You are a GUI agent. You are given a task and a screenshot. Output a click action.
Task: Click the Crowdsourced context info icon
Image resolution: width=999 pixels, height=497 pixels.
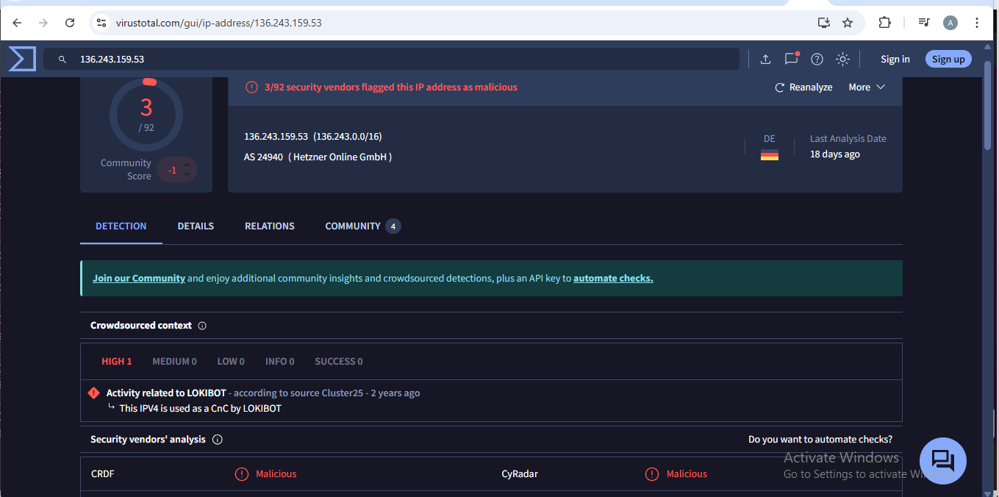pos(202,326)
